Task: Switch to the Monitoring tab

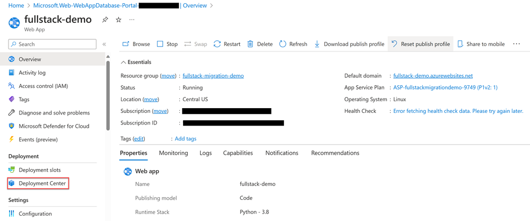Action: click(x=173, y=153)
